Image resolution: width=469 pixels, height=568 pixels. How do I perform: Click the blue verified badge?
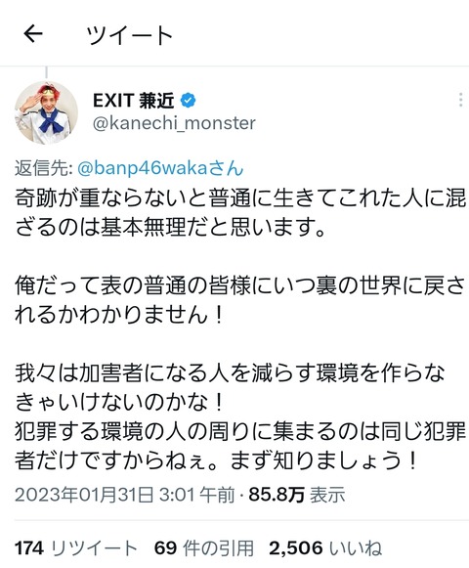click(x=188, y=101)
